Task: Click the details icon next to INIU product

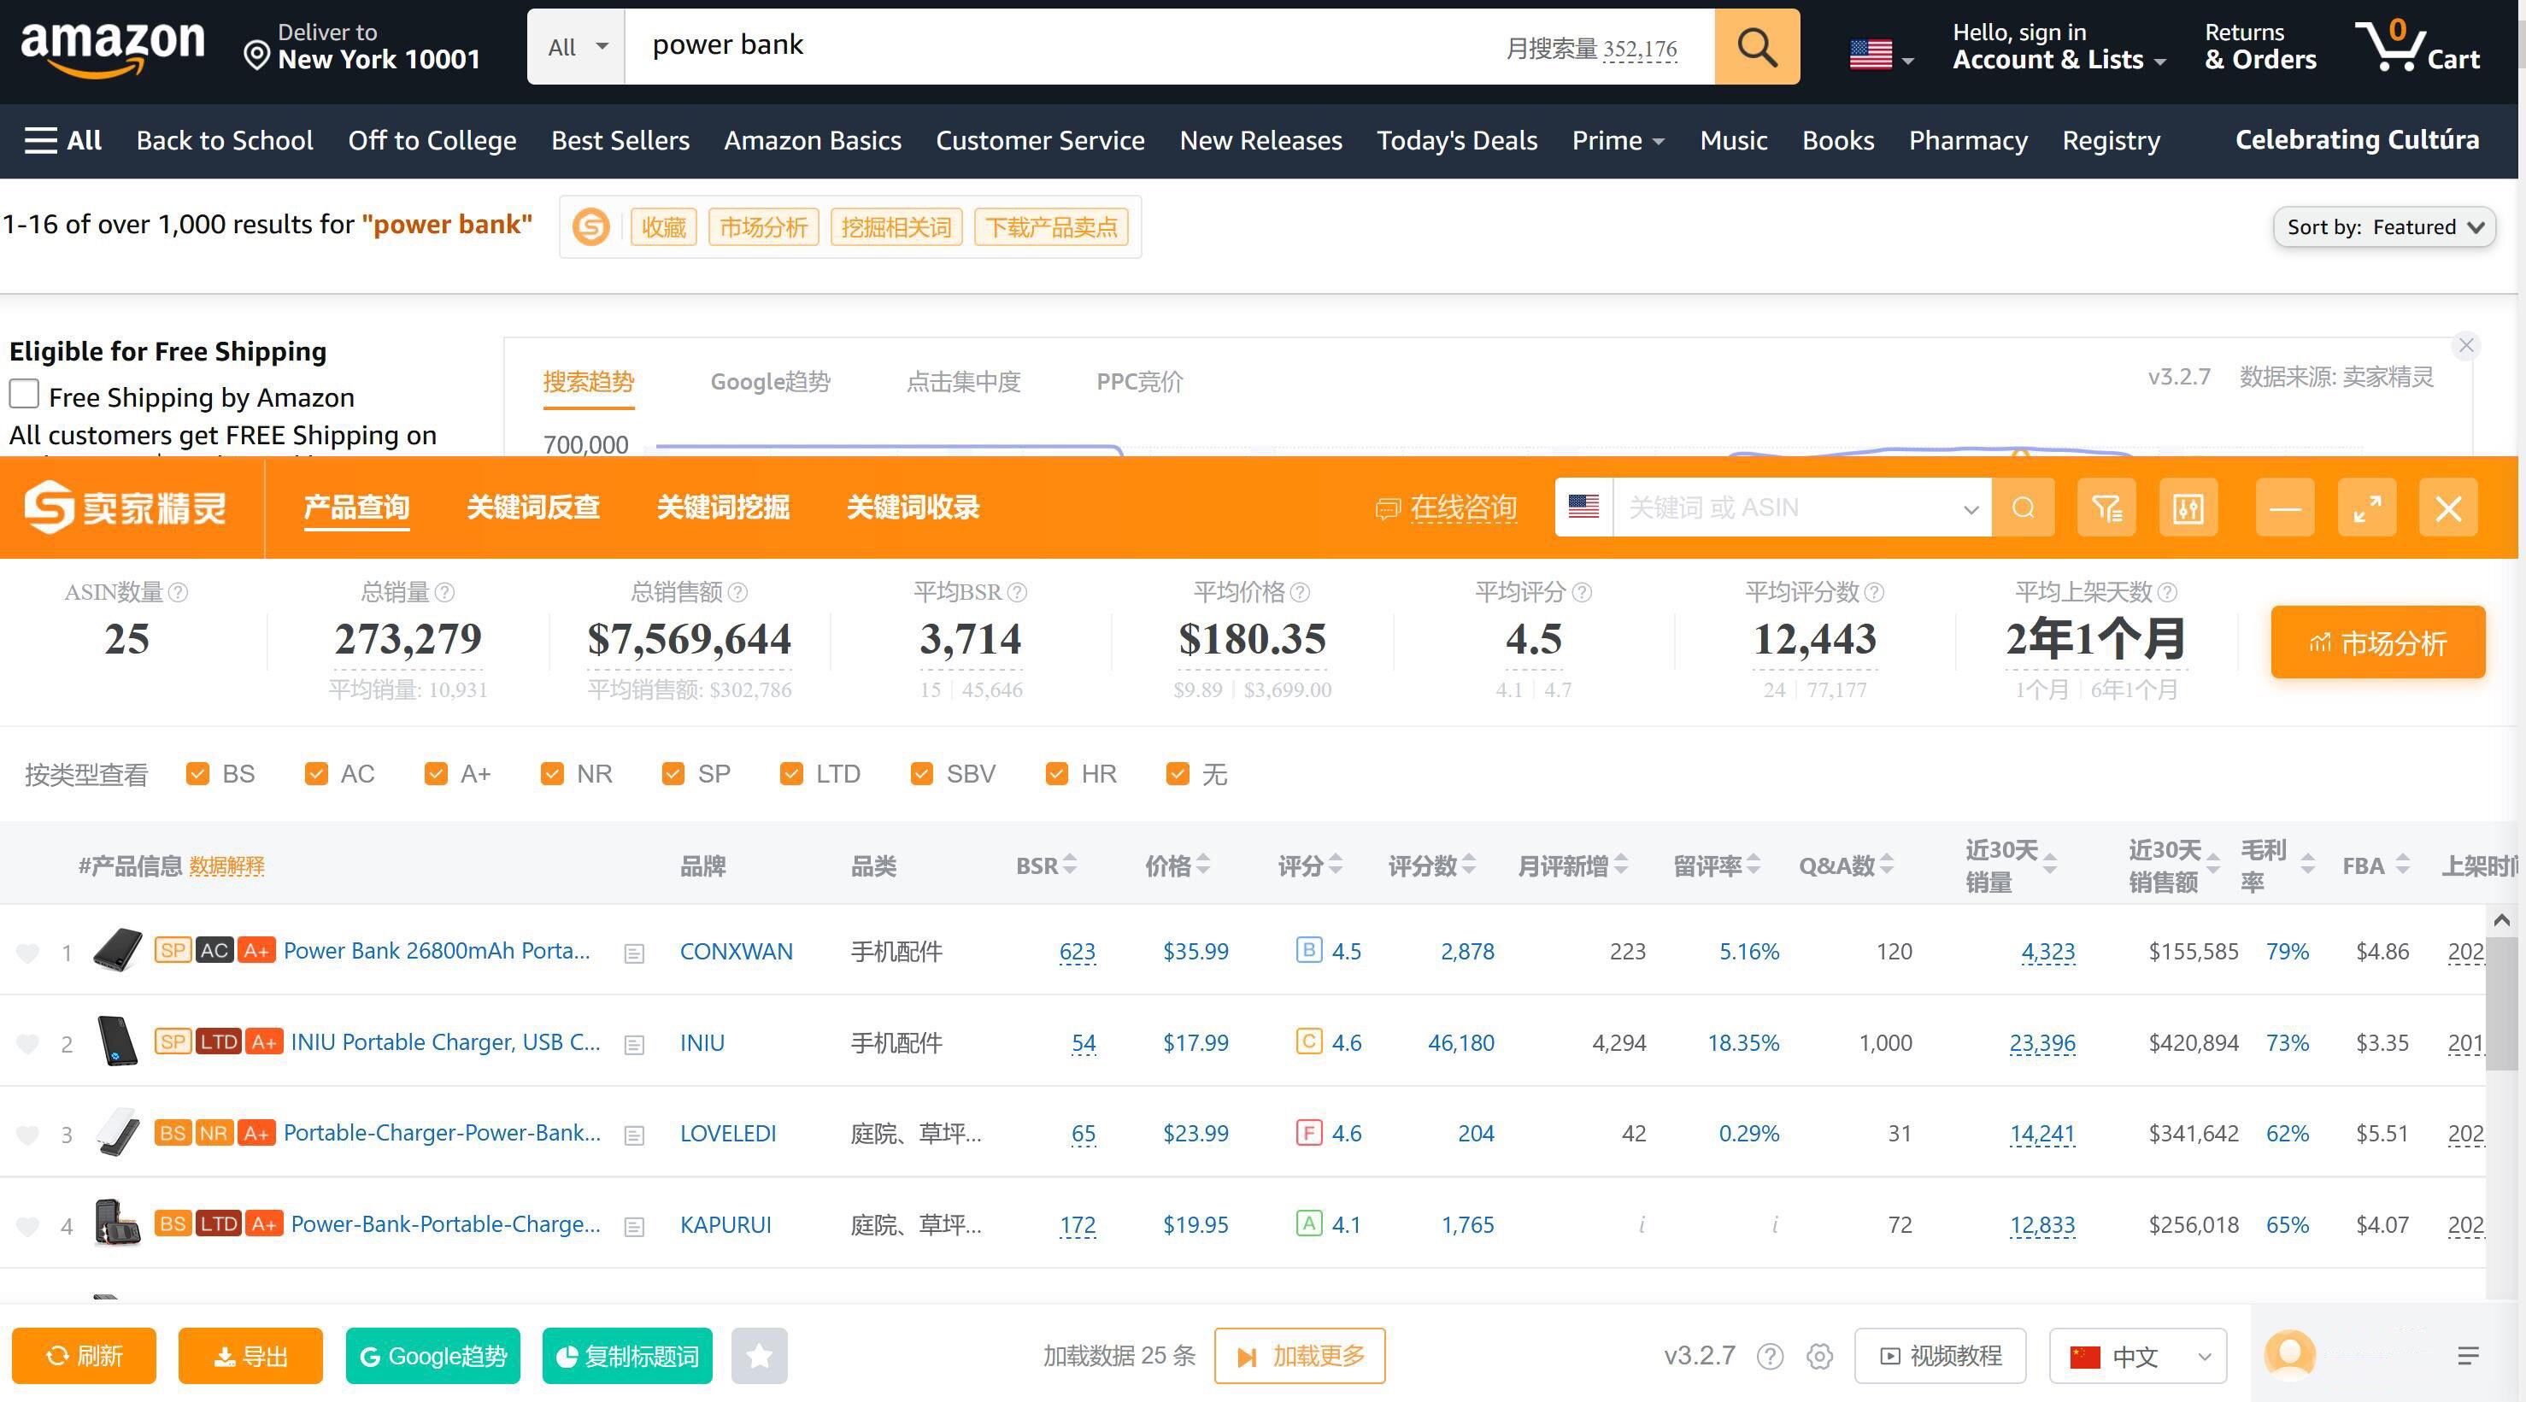Action: pos(634,1044)
